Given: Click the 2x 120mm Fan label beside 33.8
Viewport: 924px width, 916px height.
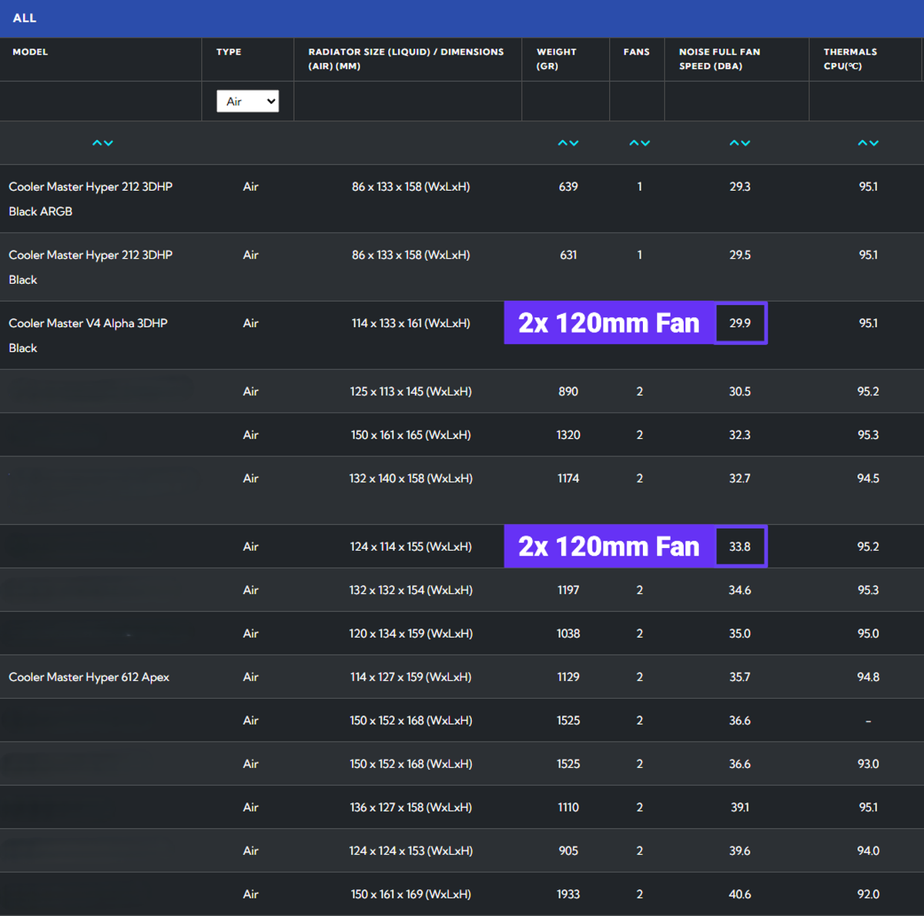Looking at the screenshot, I should 608,547.
